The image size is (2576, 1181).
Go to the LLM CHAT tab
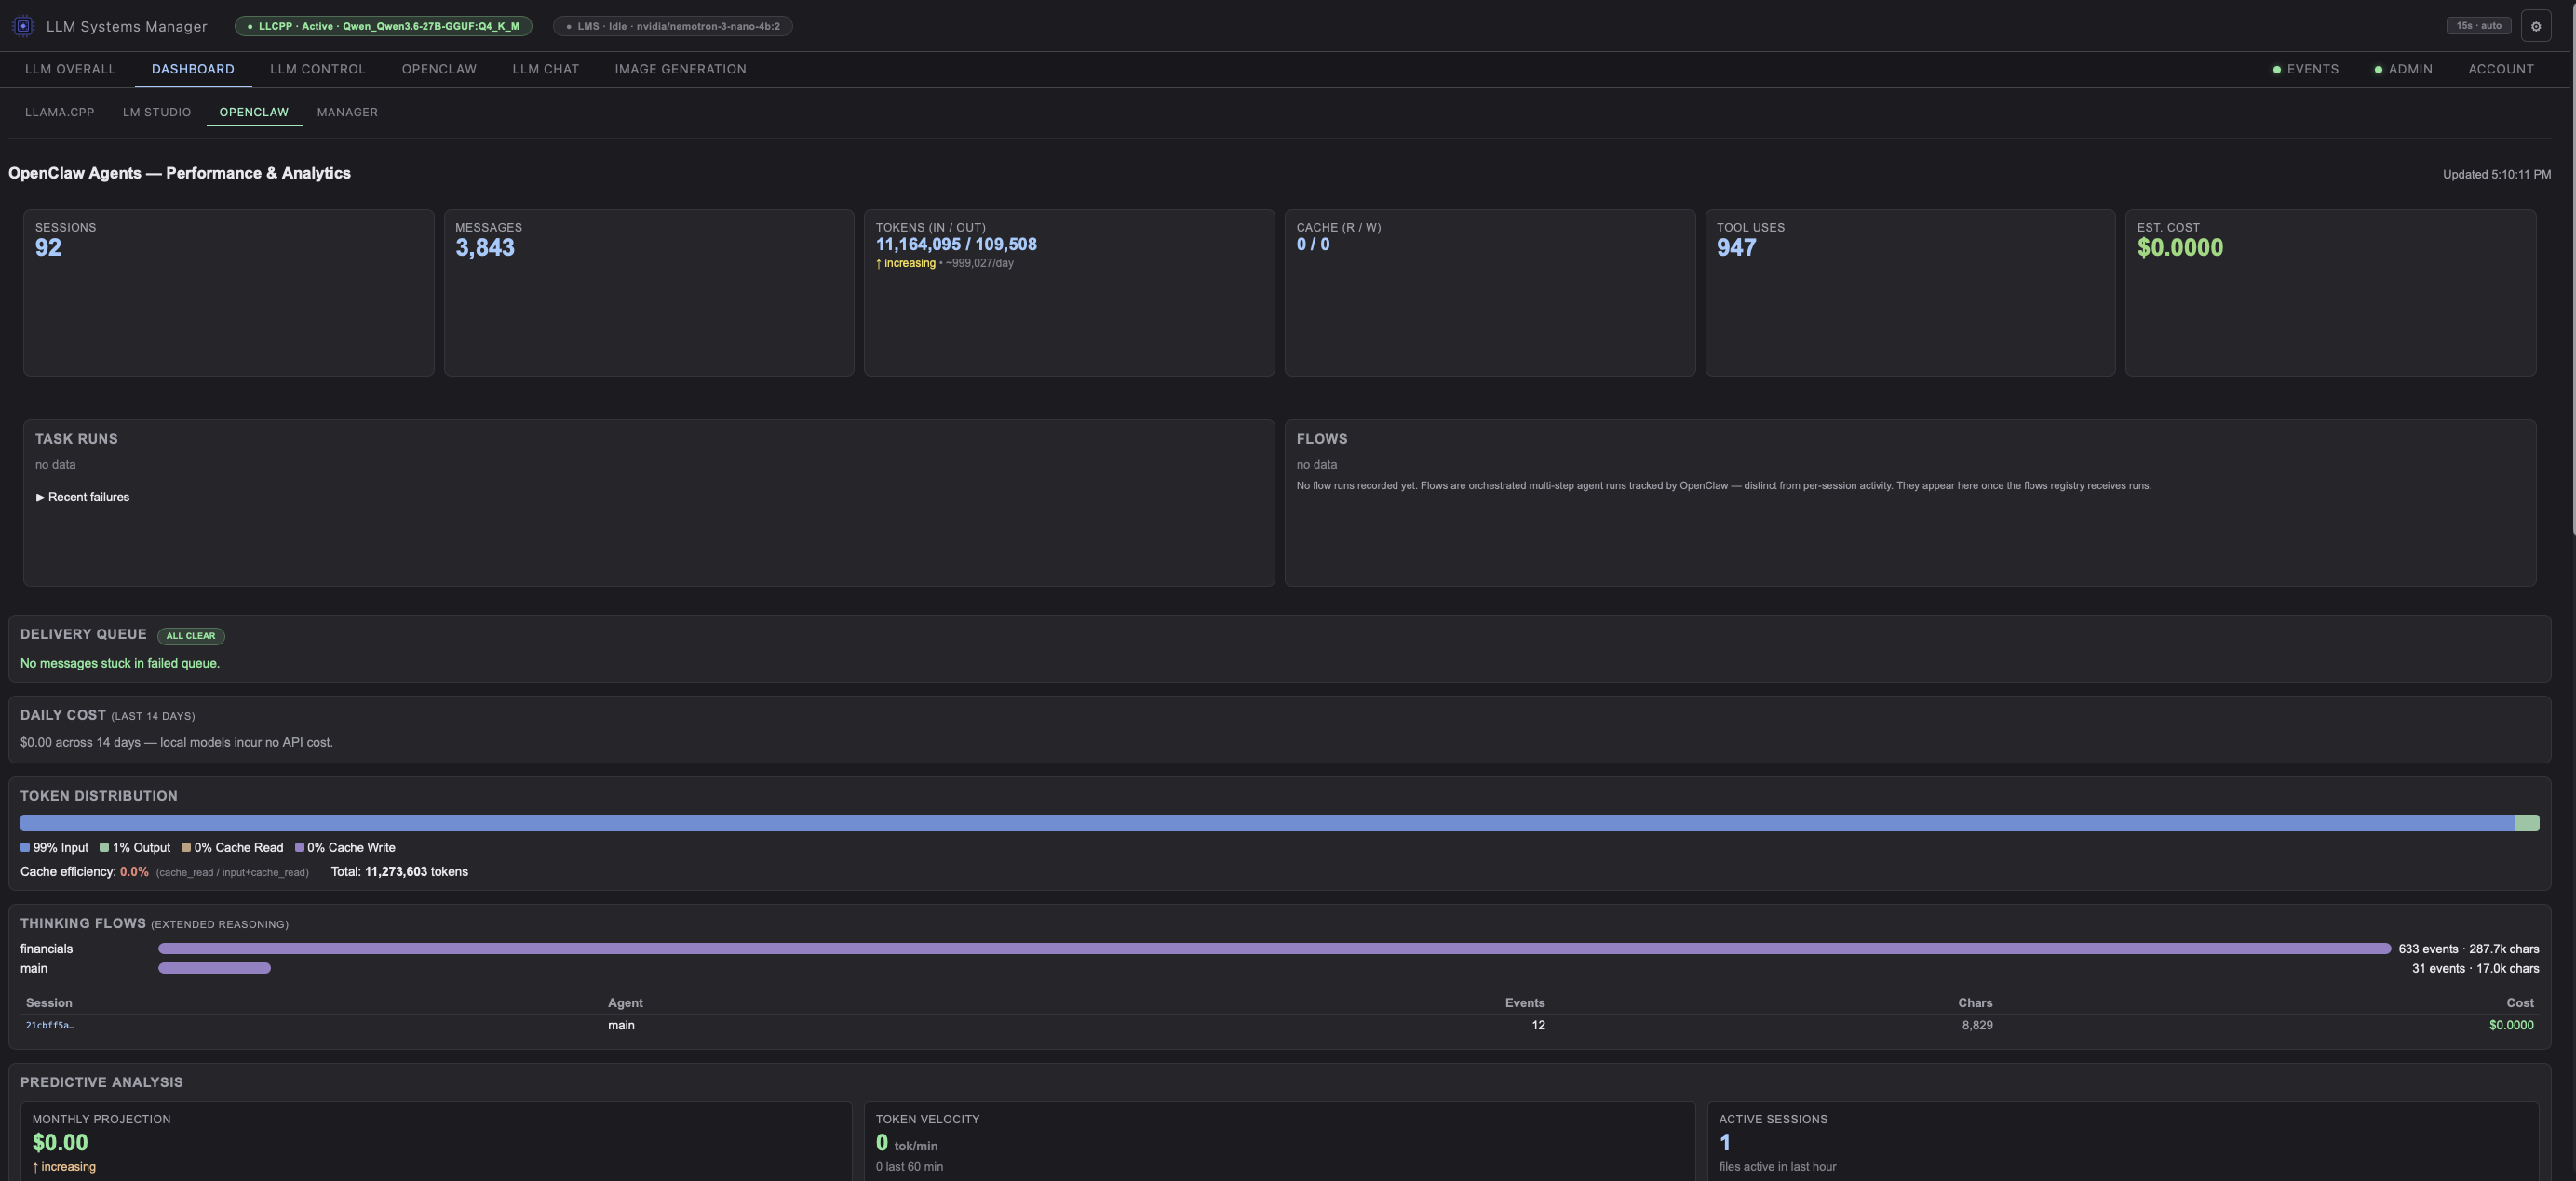546,69
